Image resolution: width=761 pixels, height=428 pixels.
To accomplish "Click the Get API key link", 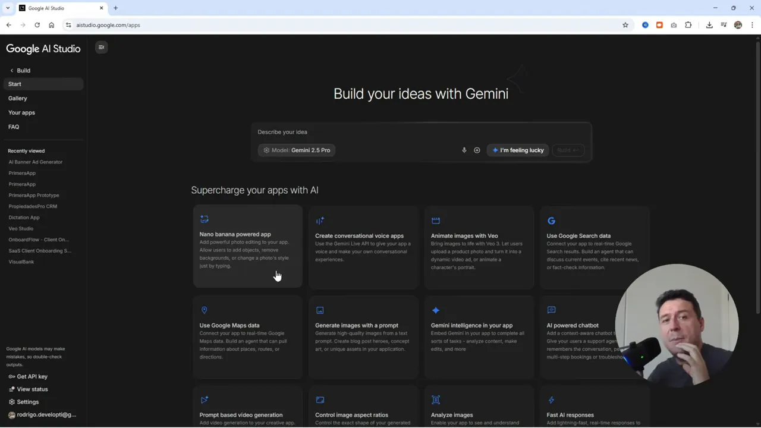I will [28, 376].
